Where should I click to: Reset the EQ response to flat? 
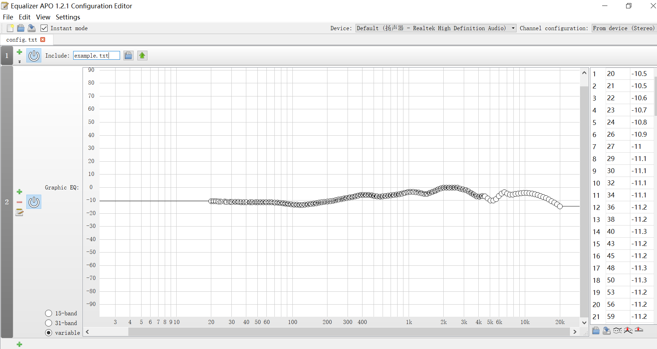[639, 330]
